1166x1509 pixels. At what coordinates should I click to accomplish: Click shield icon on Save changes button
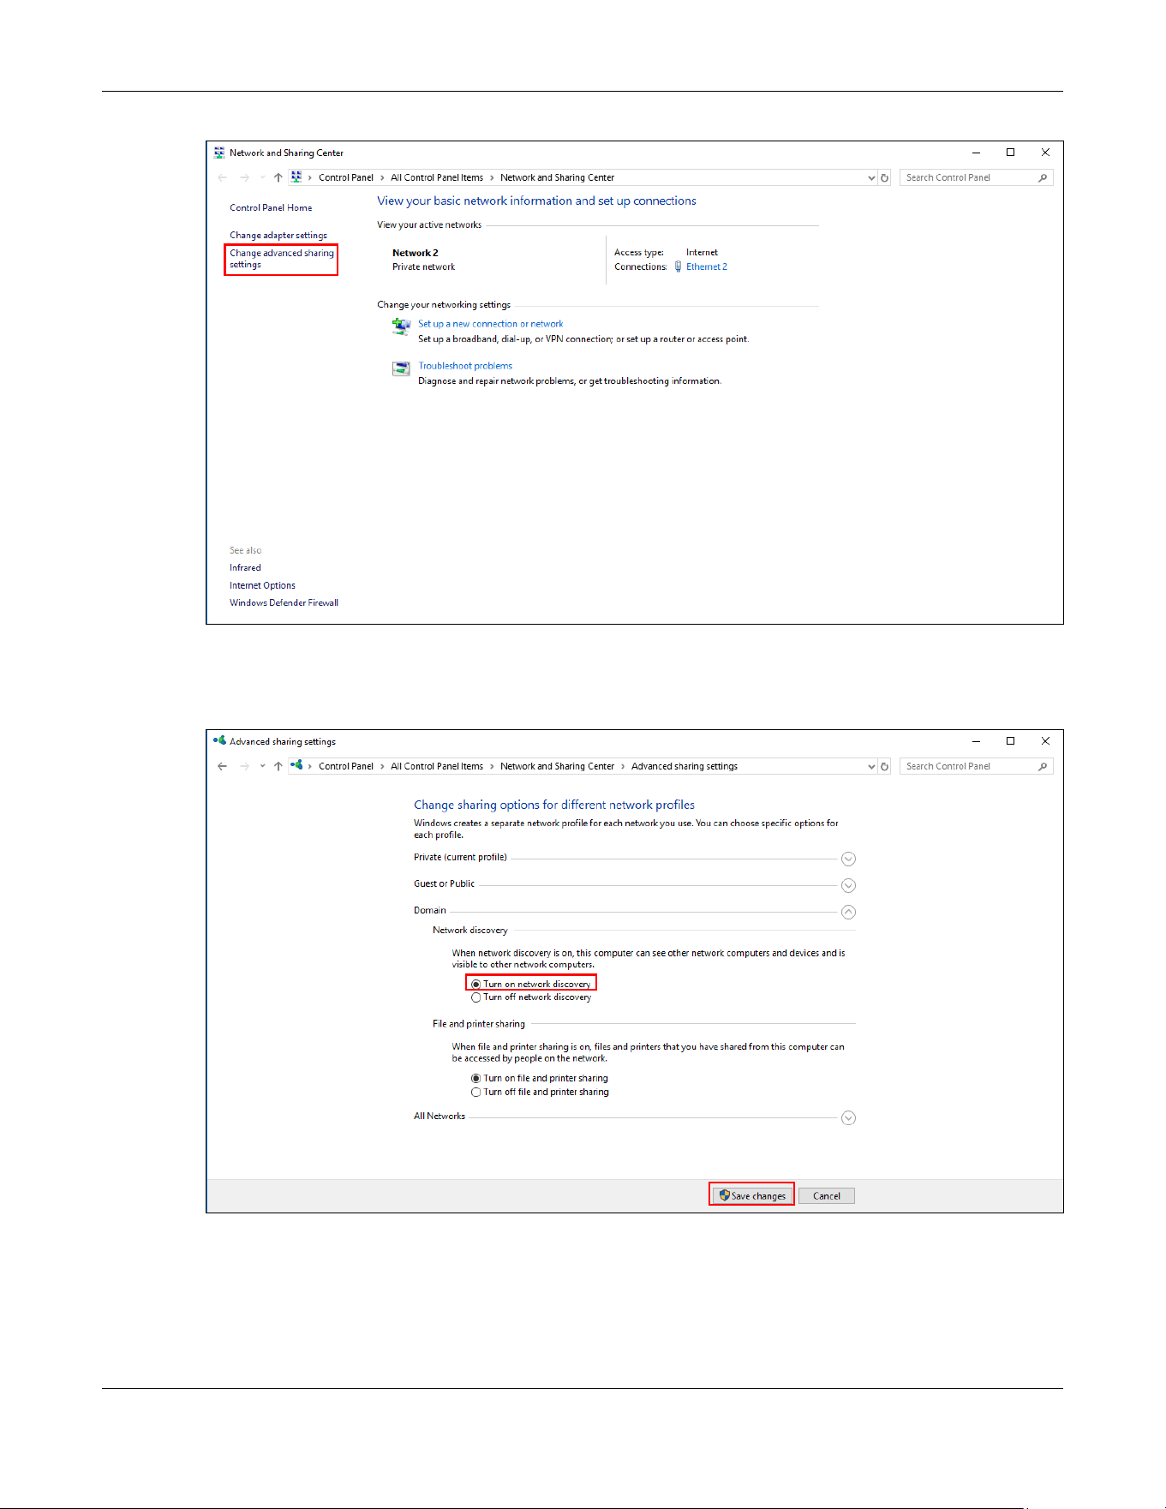(x=724, y=1195)
